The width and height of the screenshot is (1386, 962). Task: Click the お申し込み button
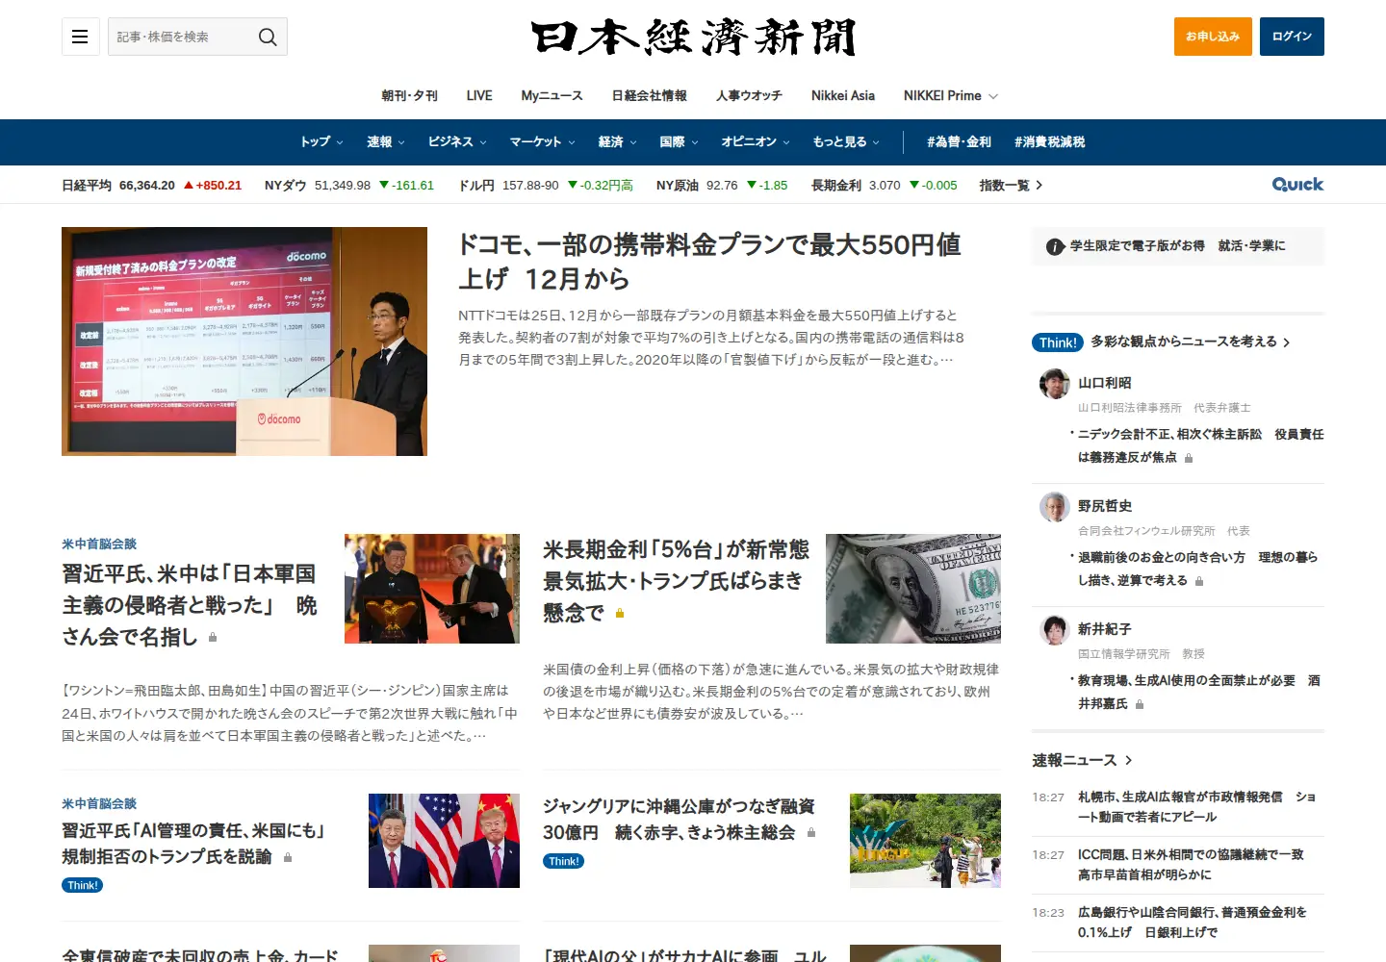(x=1213, y=37)
